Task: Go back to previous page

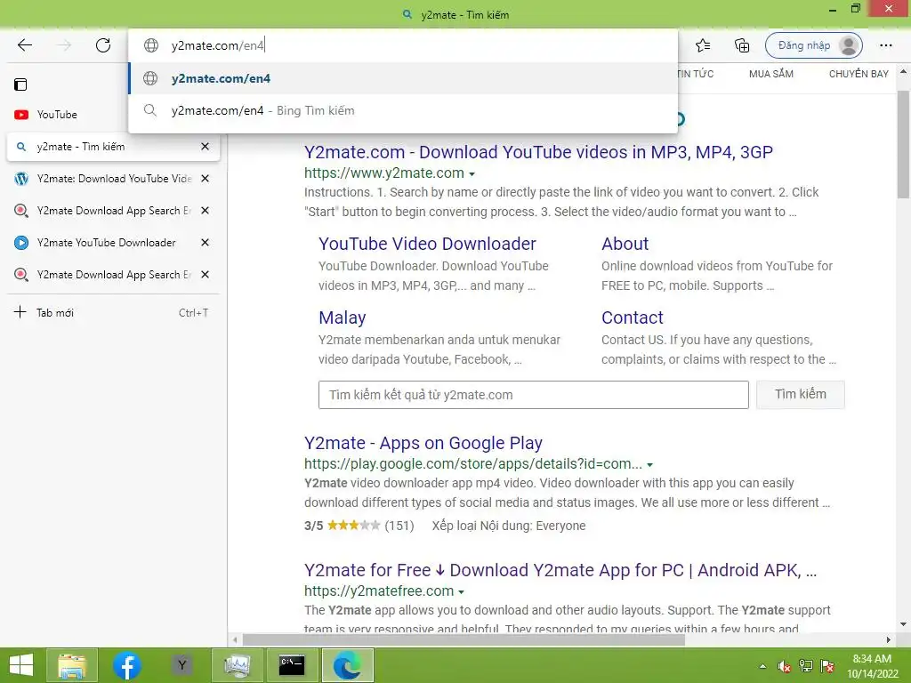Action: tap(24, 45)
